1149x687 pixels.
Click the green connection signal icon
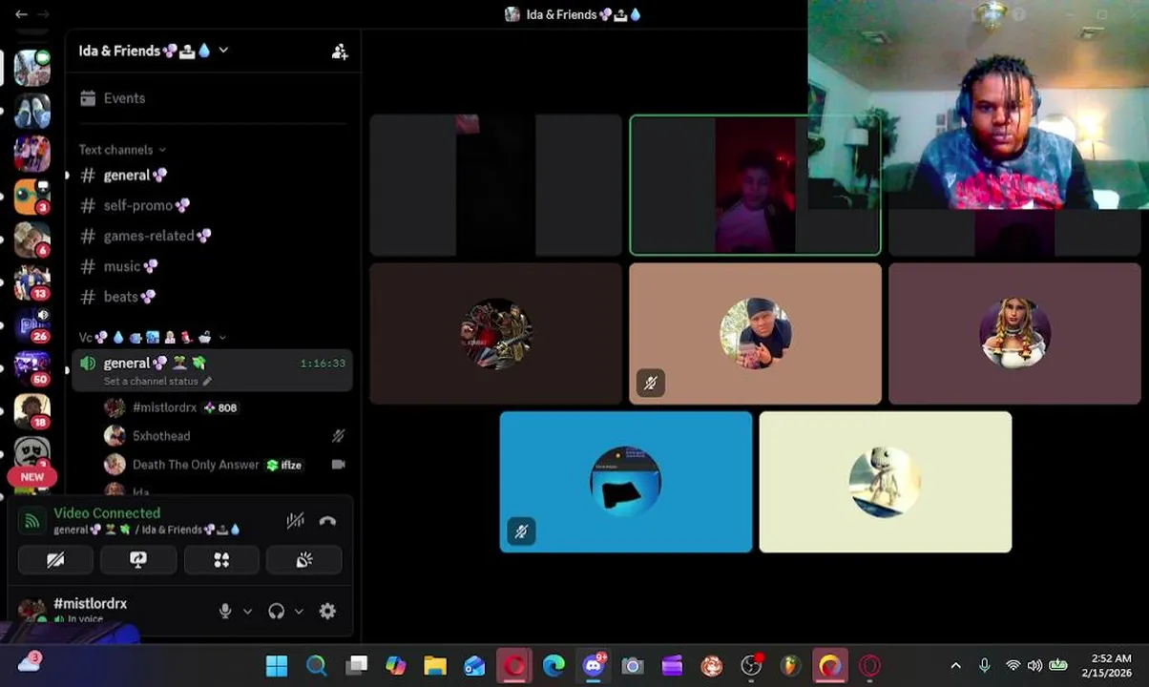coord(31,521)
